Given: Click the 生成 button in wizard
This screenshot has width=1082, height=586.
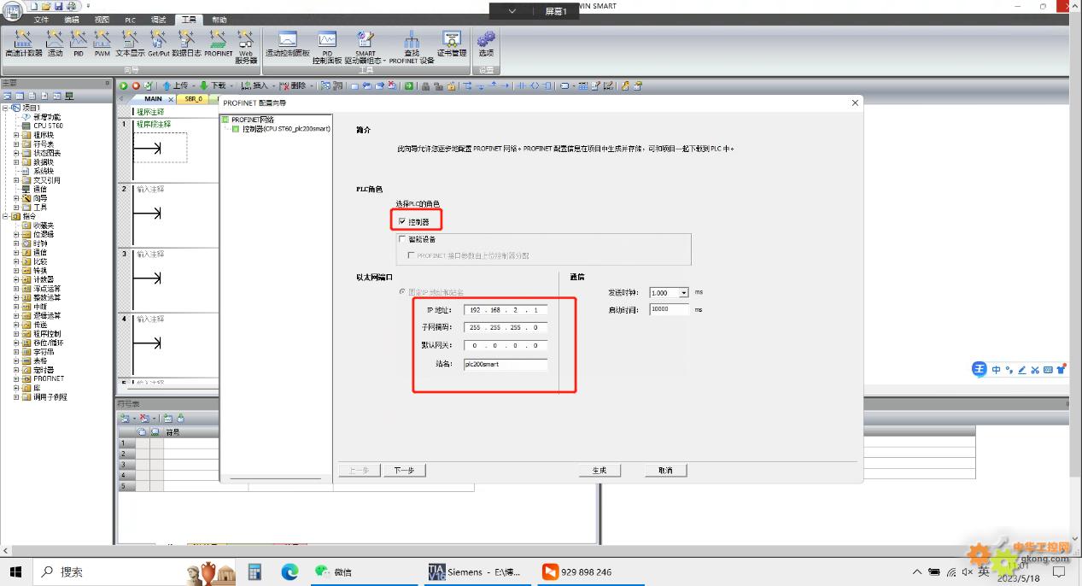Looking at the screenshot, I should pyautogui.click(x=599, y=471).
